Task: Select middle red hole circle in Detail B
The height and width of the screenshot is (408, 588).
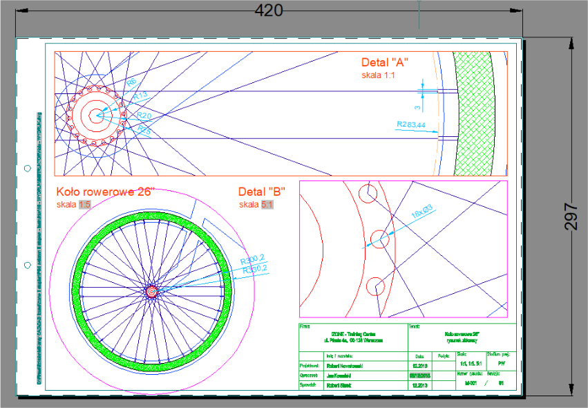Action: [x=379, y=239]
